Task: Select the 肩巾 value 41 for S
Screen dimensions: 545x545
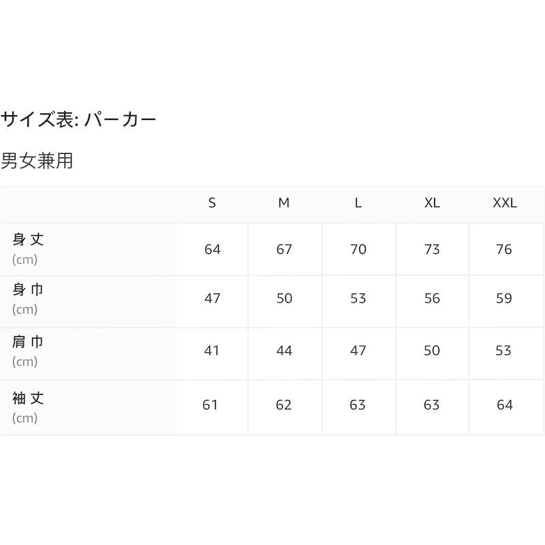Action: click(213, 350)
